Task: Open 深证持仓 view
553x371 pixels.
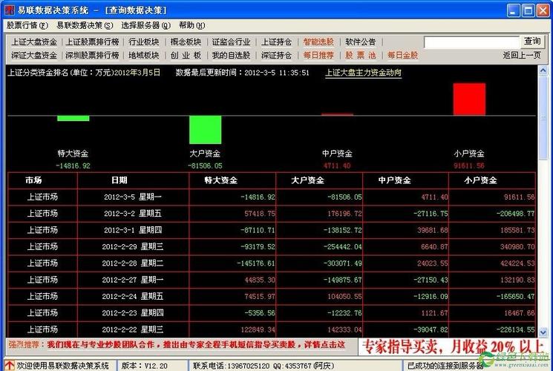Action: pyautogui.click(x=276, y=56)
